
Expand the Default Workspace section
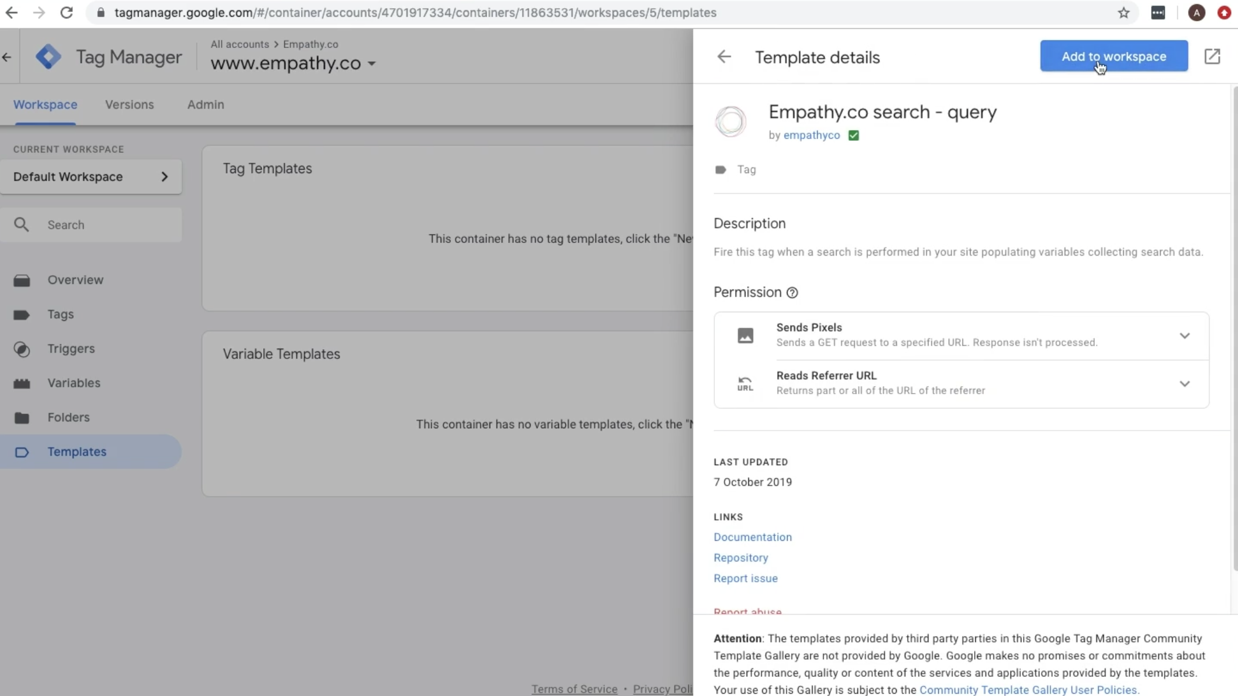(x=165, y=176)
